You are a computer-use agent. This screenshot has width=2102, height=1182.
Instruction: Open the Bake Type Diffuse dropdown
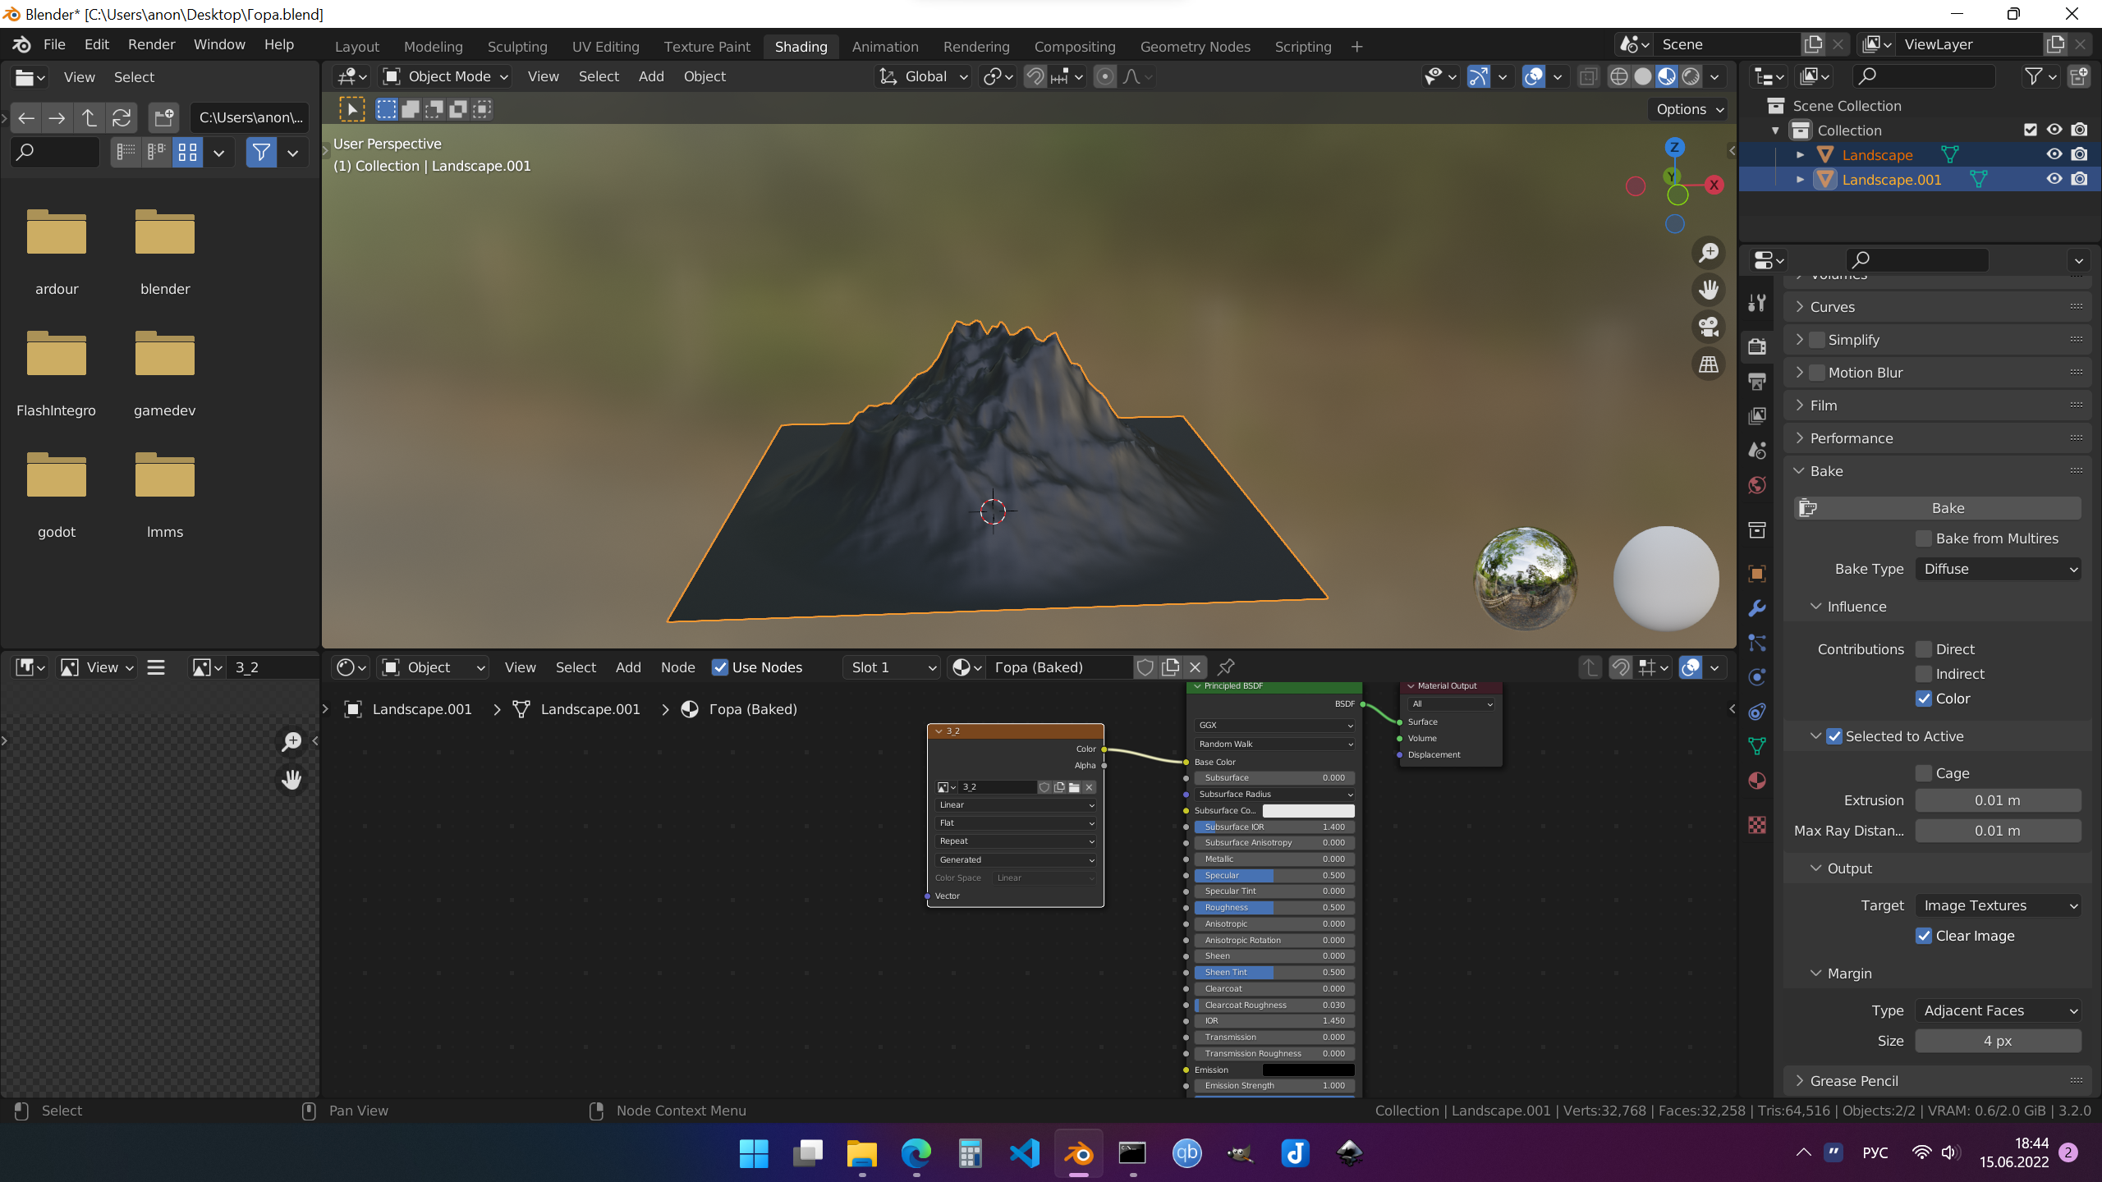(1998, 569)
